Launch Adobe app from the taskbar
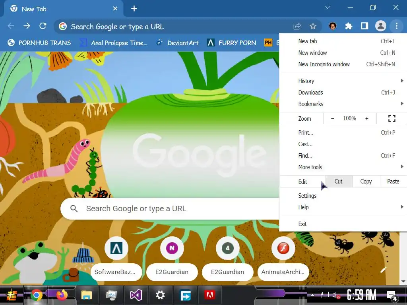Viewport: 407px width, 305px height. [x=210, y=295]
